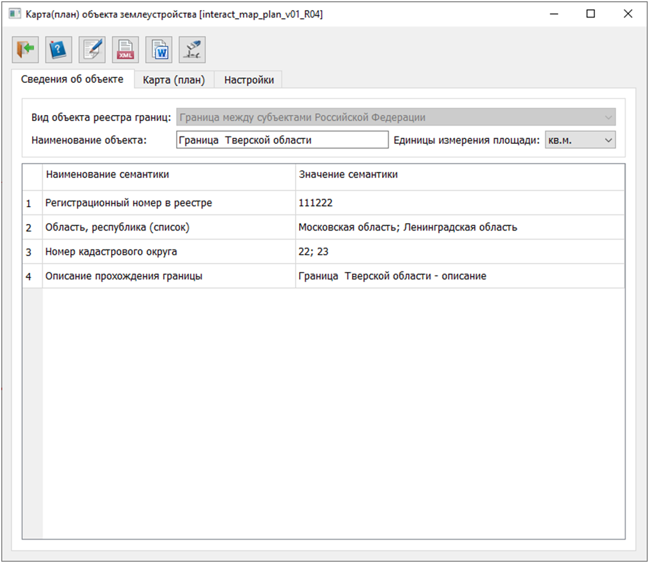Viewport: 649px width, 563px height.
Task: Switch to the 'Карта (план)' tab
Action: (174, 80)
